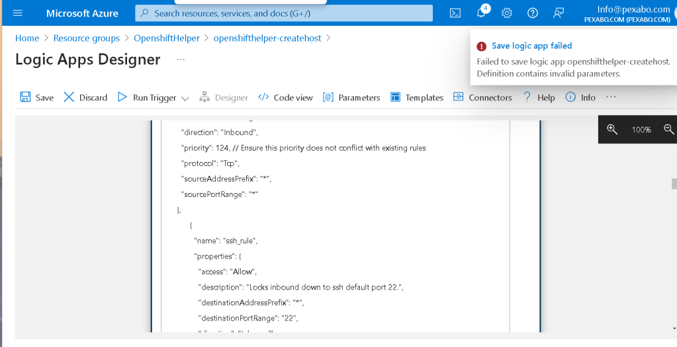This screenshot has height=347, width=677.
Task: Switch to Designer view
Action: 224,97
